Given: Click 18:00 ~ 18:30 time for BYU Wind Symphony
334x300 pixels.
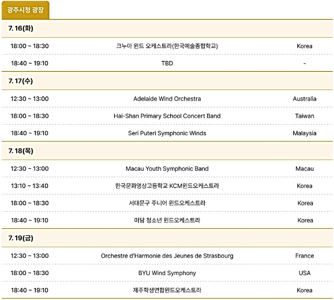Looking at the screenshot, I should 30,273.
